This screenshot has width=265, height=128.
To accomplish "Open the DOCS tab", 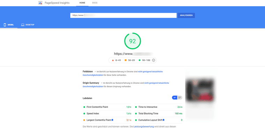I will (95, 3).
